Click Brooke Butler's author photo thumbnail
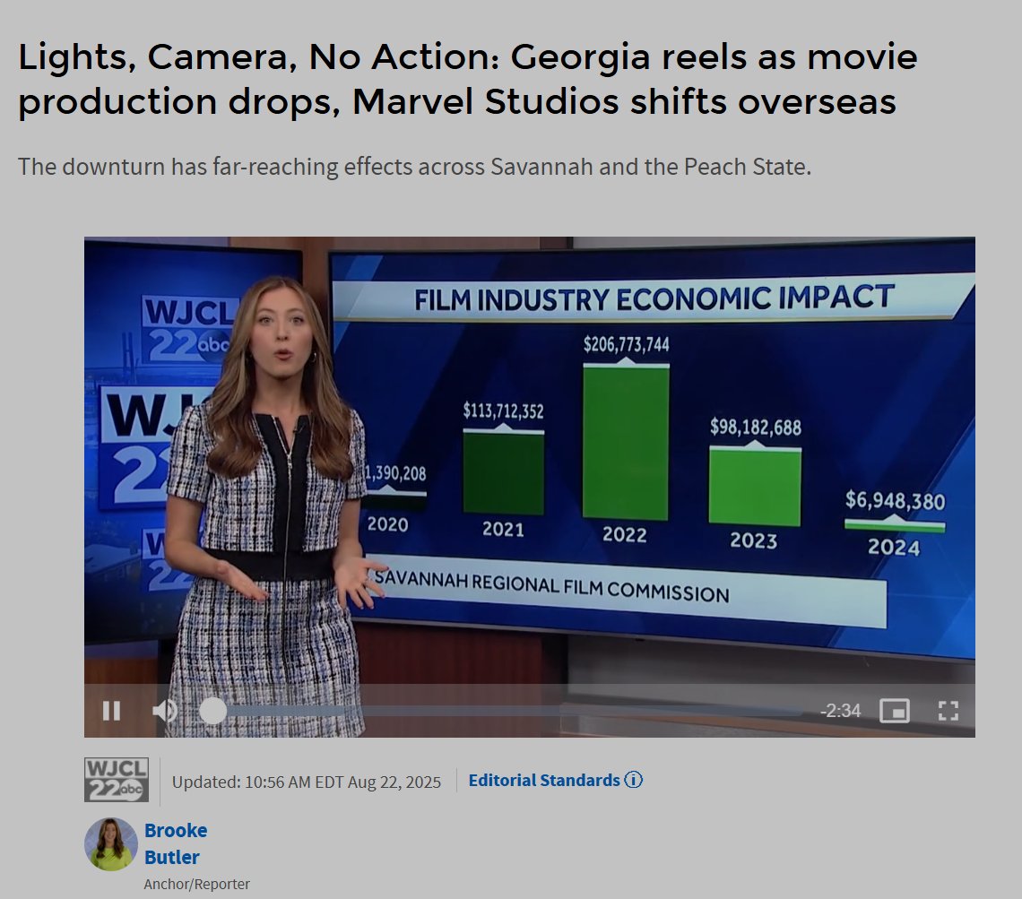Image resolution: width=1022 pixels, height=899 pixels. click(111, 844)
